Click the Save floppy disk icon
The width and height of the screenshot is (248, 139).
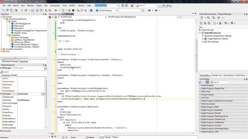click(x=33, y=10)
